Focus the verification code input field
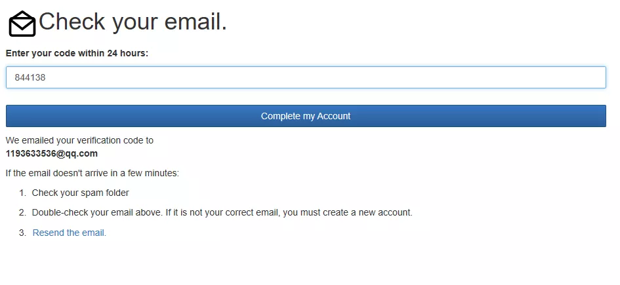620x285 pixels. (306, 77)
